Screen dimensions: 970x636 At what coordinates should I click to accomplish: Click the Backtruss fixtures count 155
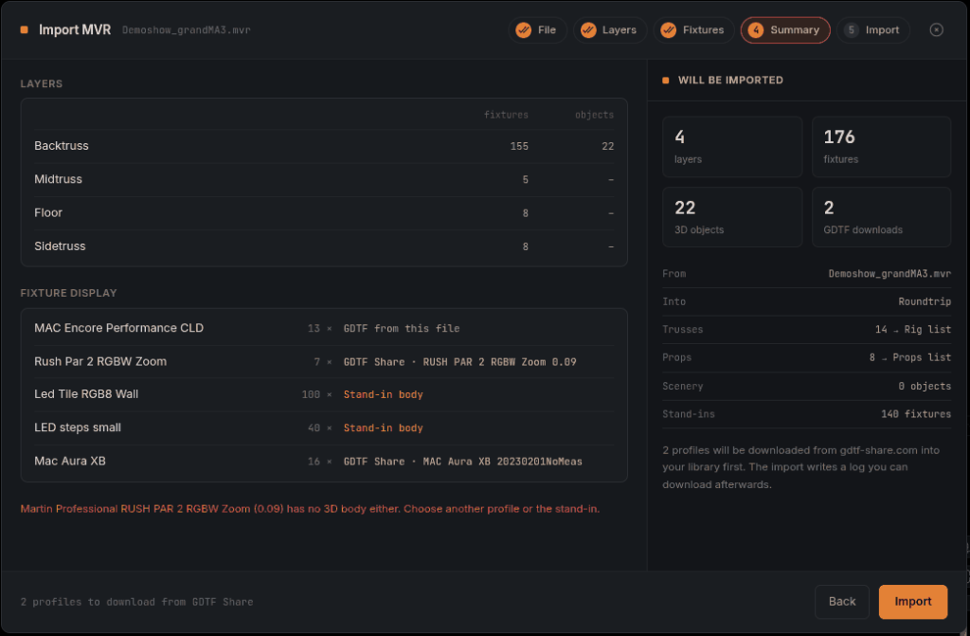tap(519, 146)
